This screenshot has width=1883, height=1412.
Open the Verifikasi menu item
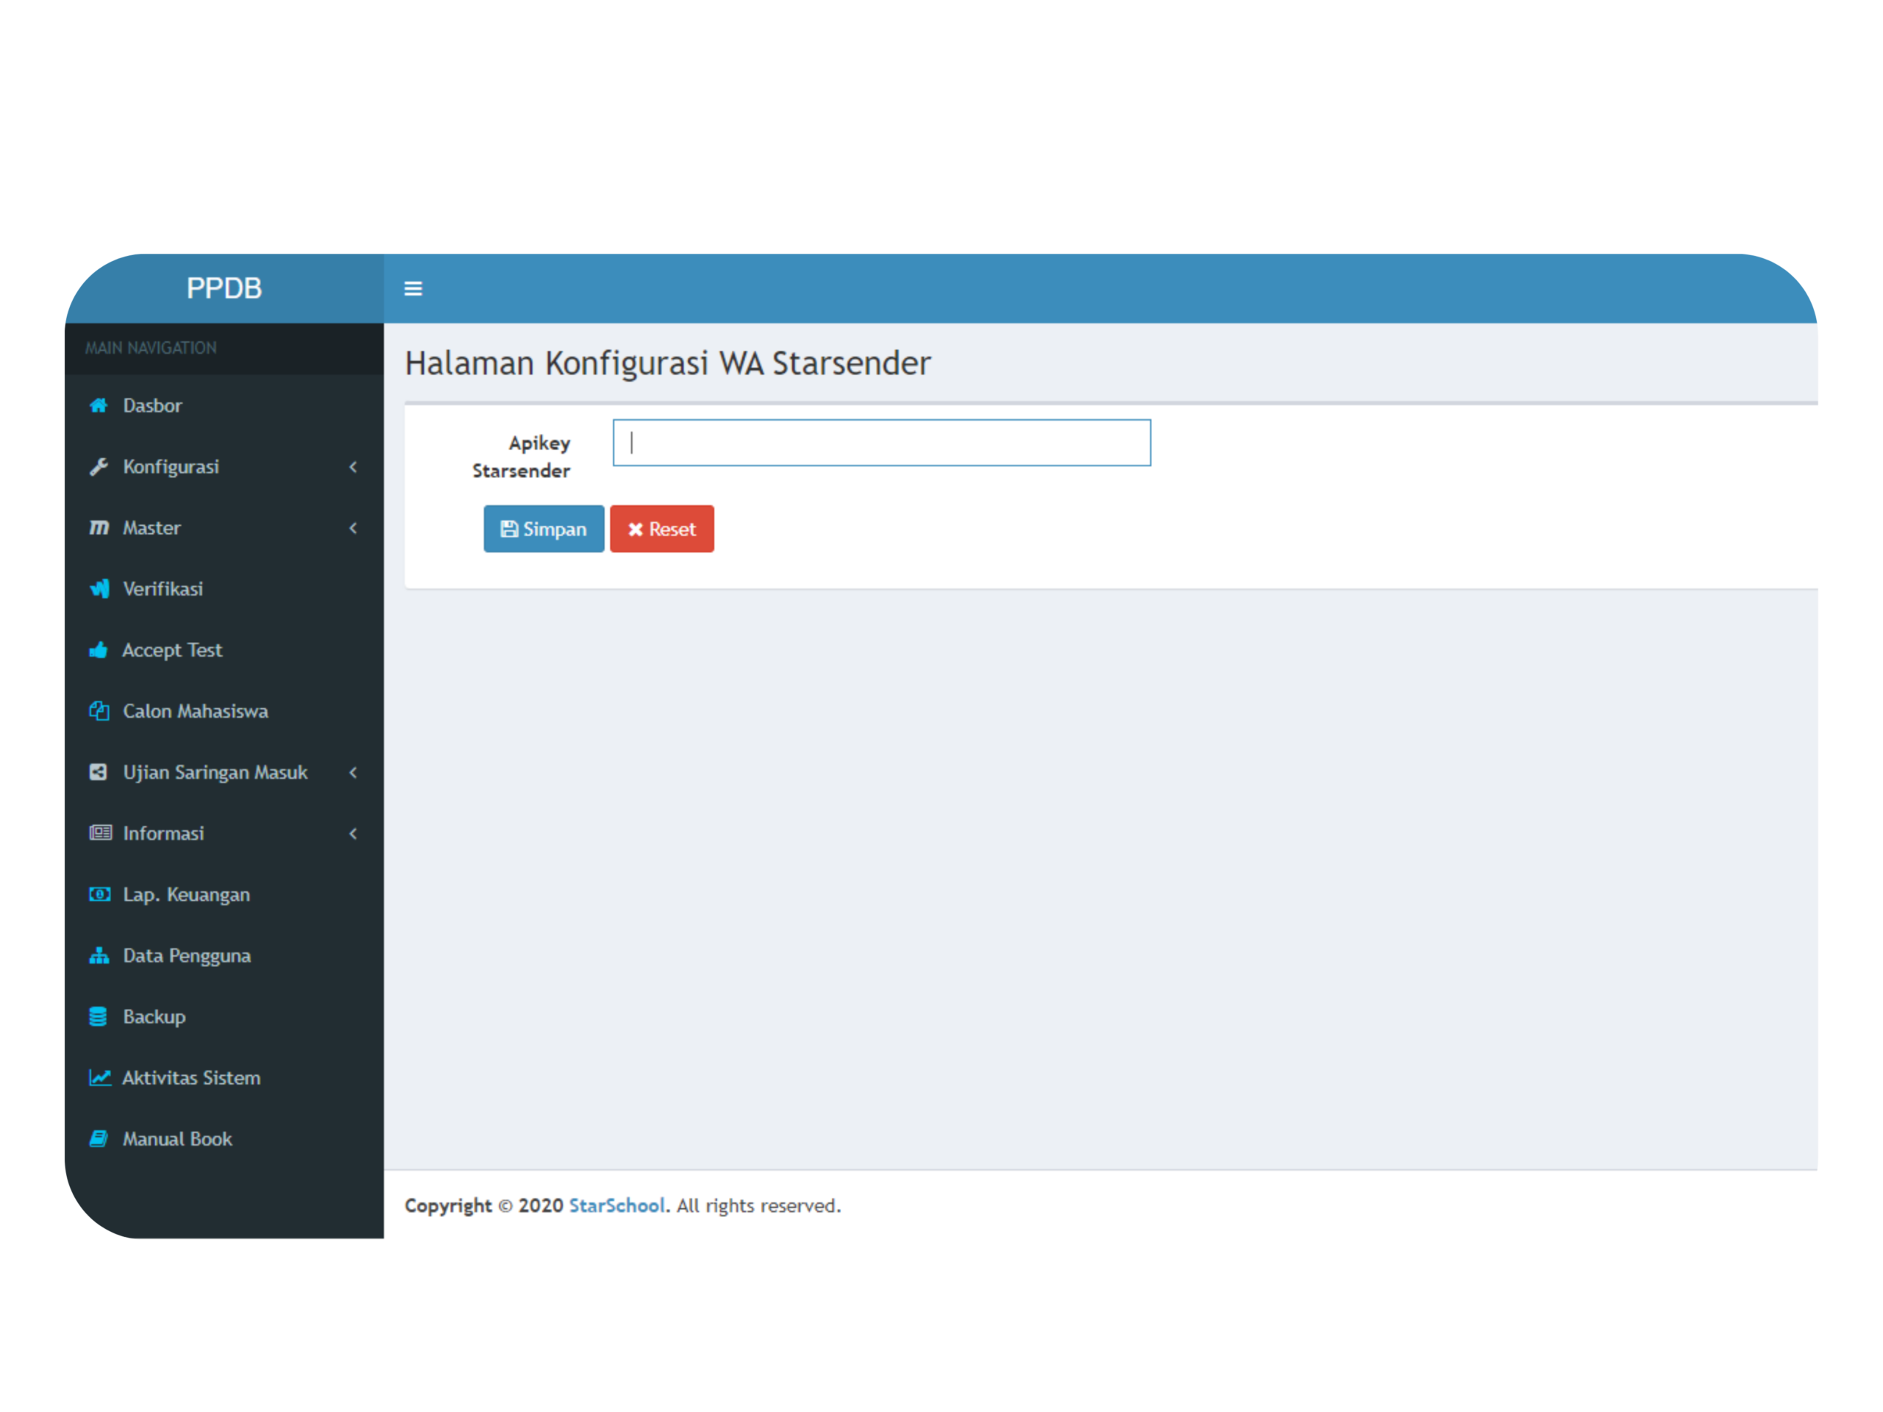click(x=163, y=589)
